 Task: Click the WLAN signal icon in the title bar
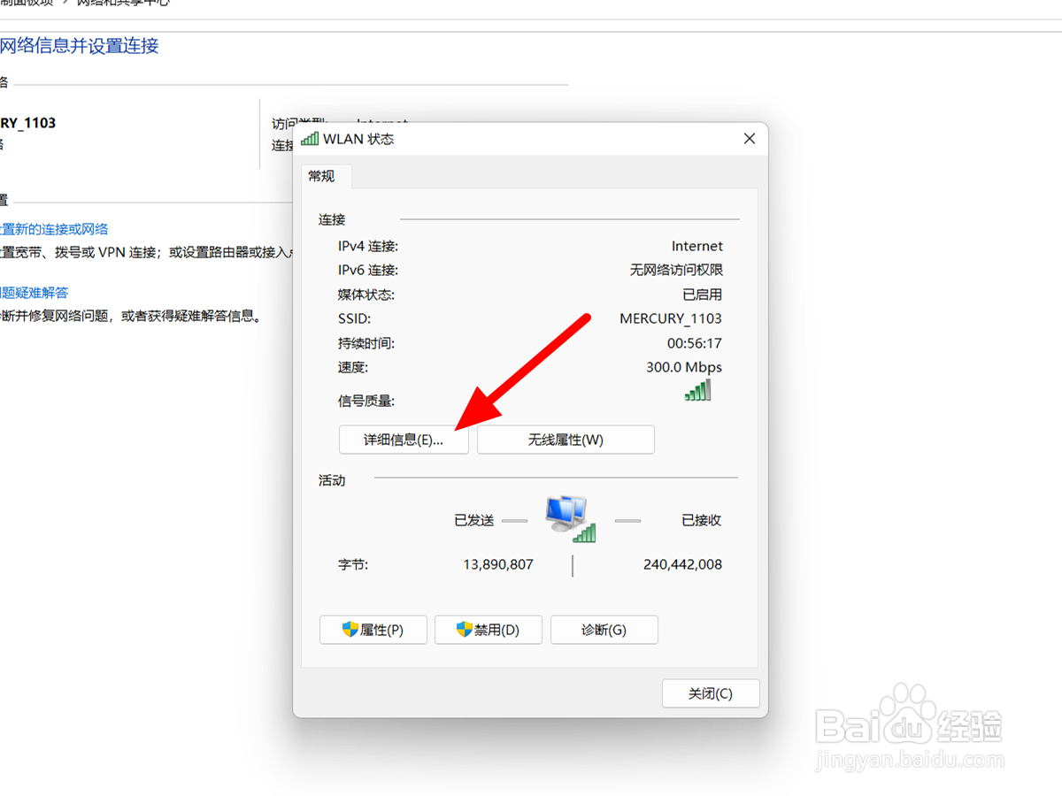click(310, 138)
